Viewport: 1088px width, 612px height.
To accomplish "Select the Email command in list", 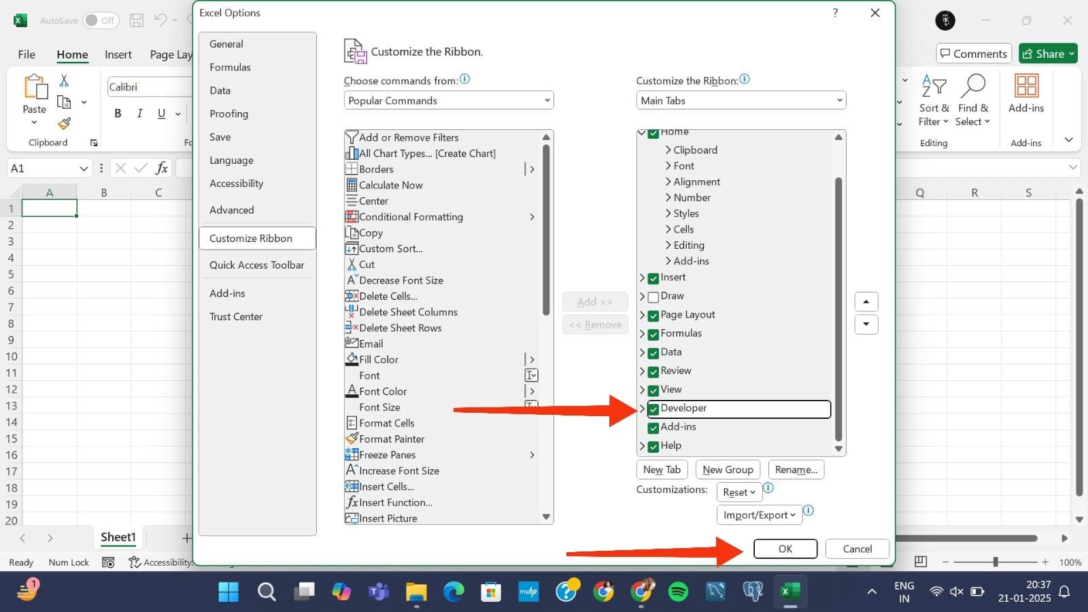I will click(364, 344).
